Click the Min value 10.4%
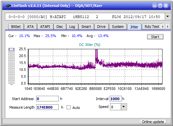This screenshot has height=126, width=173. [77, 36]
